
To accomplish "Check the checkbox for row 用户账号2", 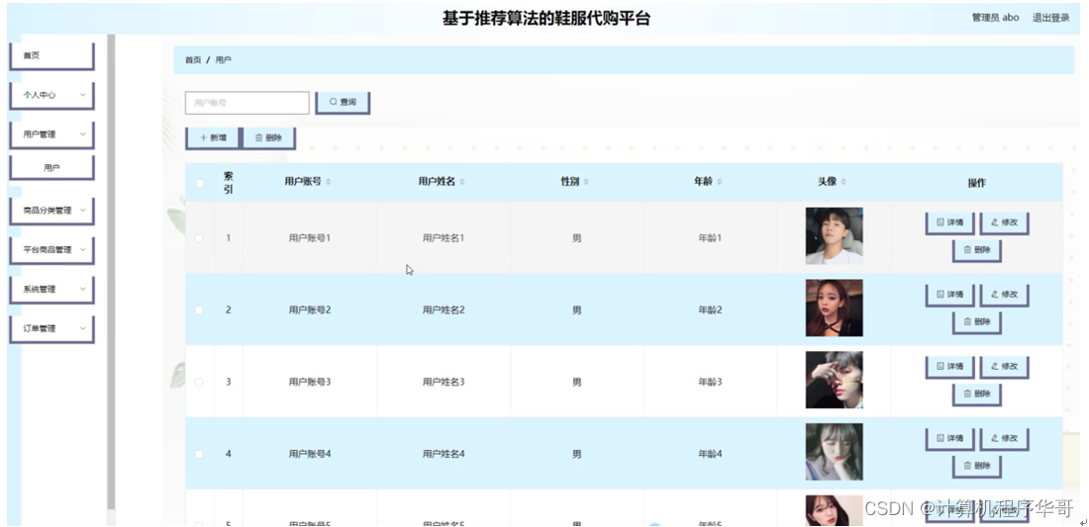I will [x=199, y=309].
